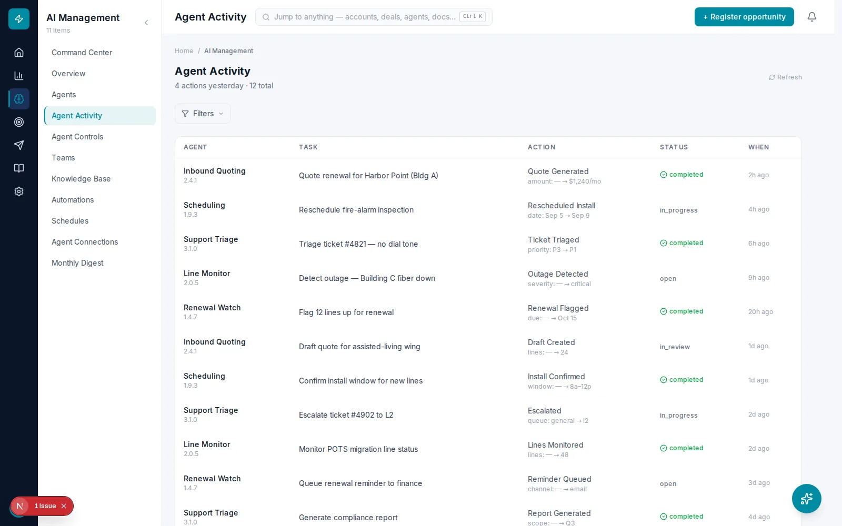This screenshot has height=526, width=842.
Task: Select 'Escalate ticket #4902 to L2'
Action: point(346,415)
